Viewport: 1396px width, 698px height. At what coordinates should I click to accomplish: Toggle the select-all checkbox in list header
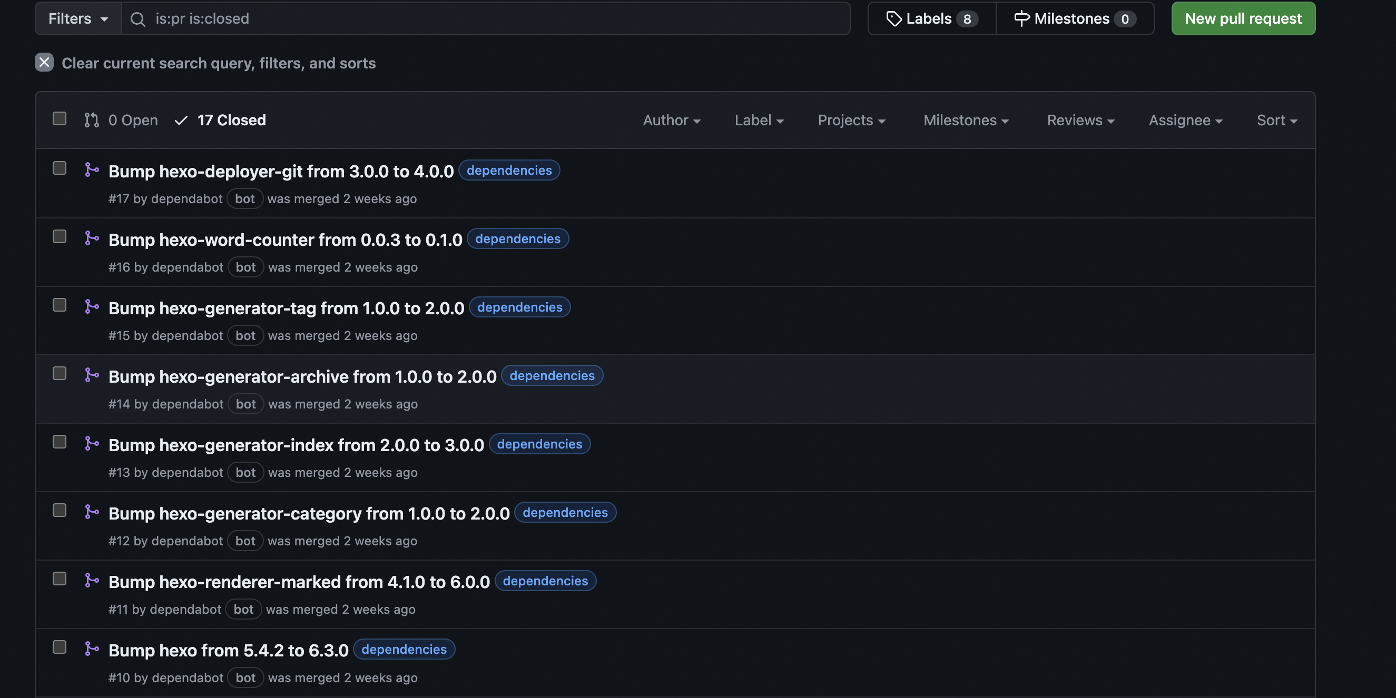pyautogui.click(x=60, y=118)
